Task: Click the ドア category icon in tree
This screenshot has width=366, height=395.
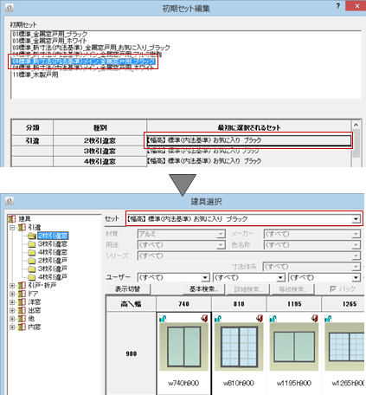Action: (22, 294)
